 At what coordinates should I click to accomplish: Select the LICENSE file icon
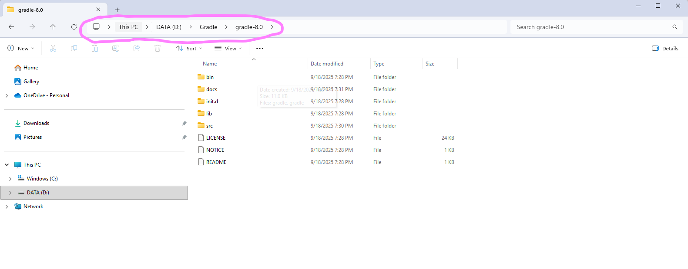coord(201,138)
